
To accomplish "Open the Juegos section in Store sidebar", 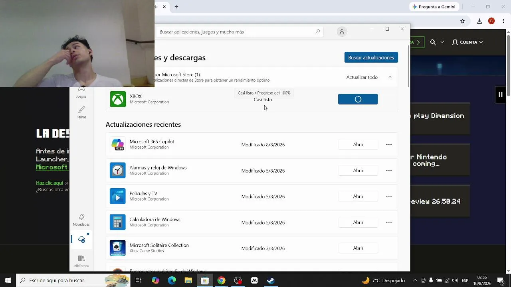I will [81, 93].
